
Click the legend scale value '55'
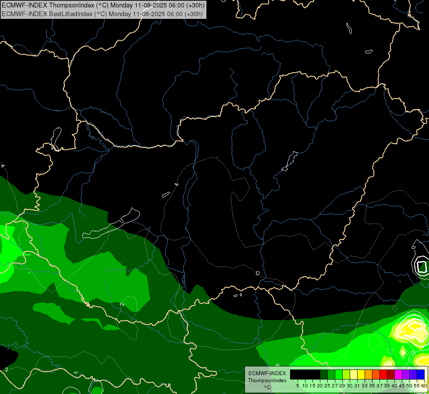pos(417,386)
